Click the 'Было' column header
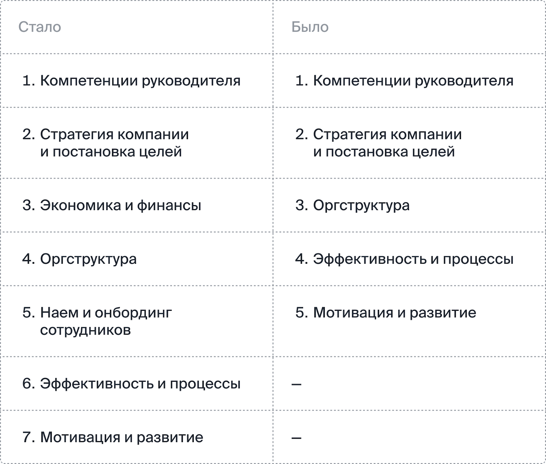The height and width of the screenshot is (464, 546). pyautogui.click(x=310, y=27)
